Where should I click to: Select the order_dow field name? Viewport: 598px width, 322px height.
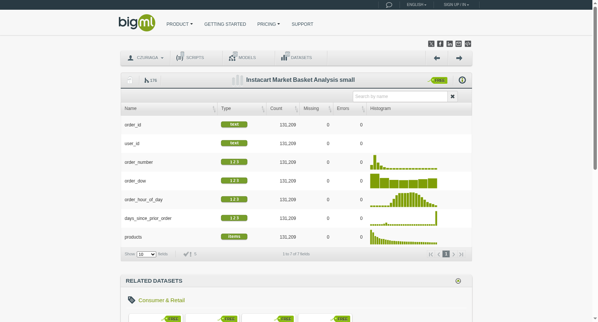pyautogui.click(x=135, y=181)
